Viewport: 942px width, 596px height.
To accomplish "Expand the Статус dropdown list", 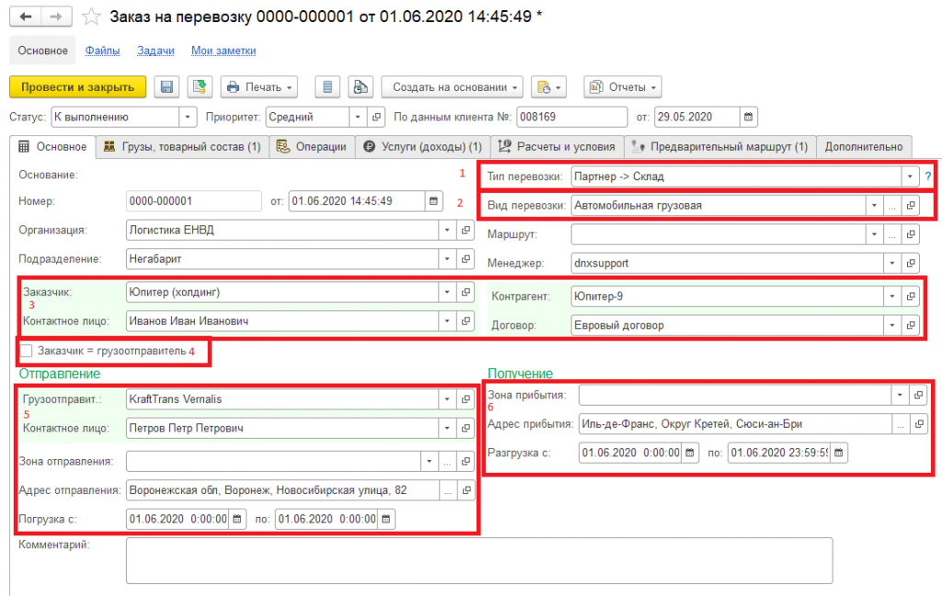I will tap(188, 117).
